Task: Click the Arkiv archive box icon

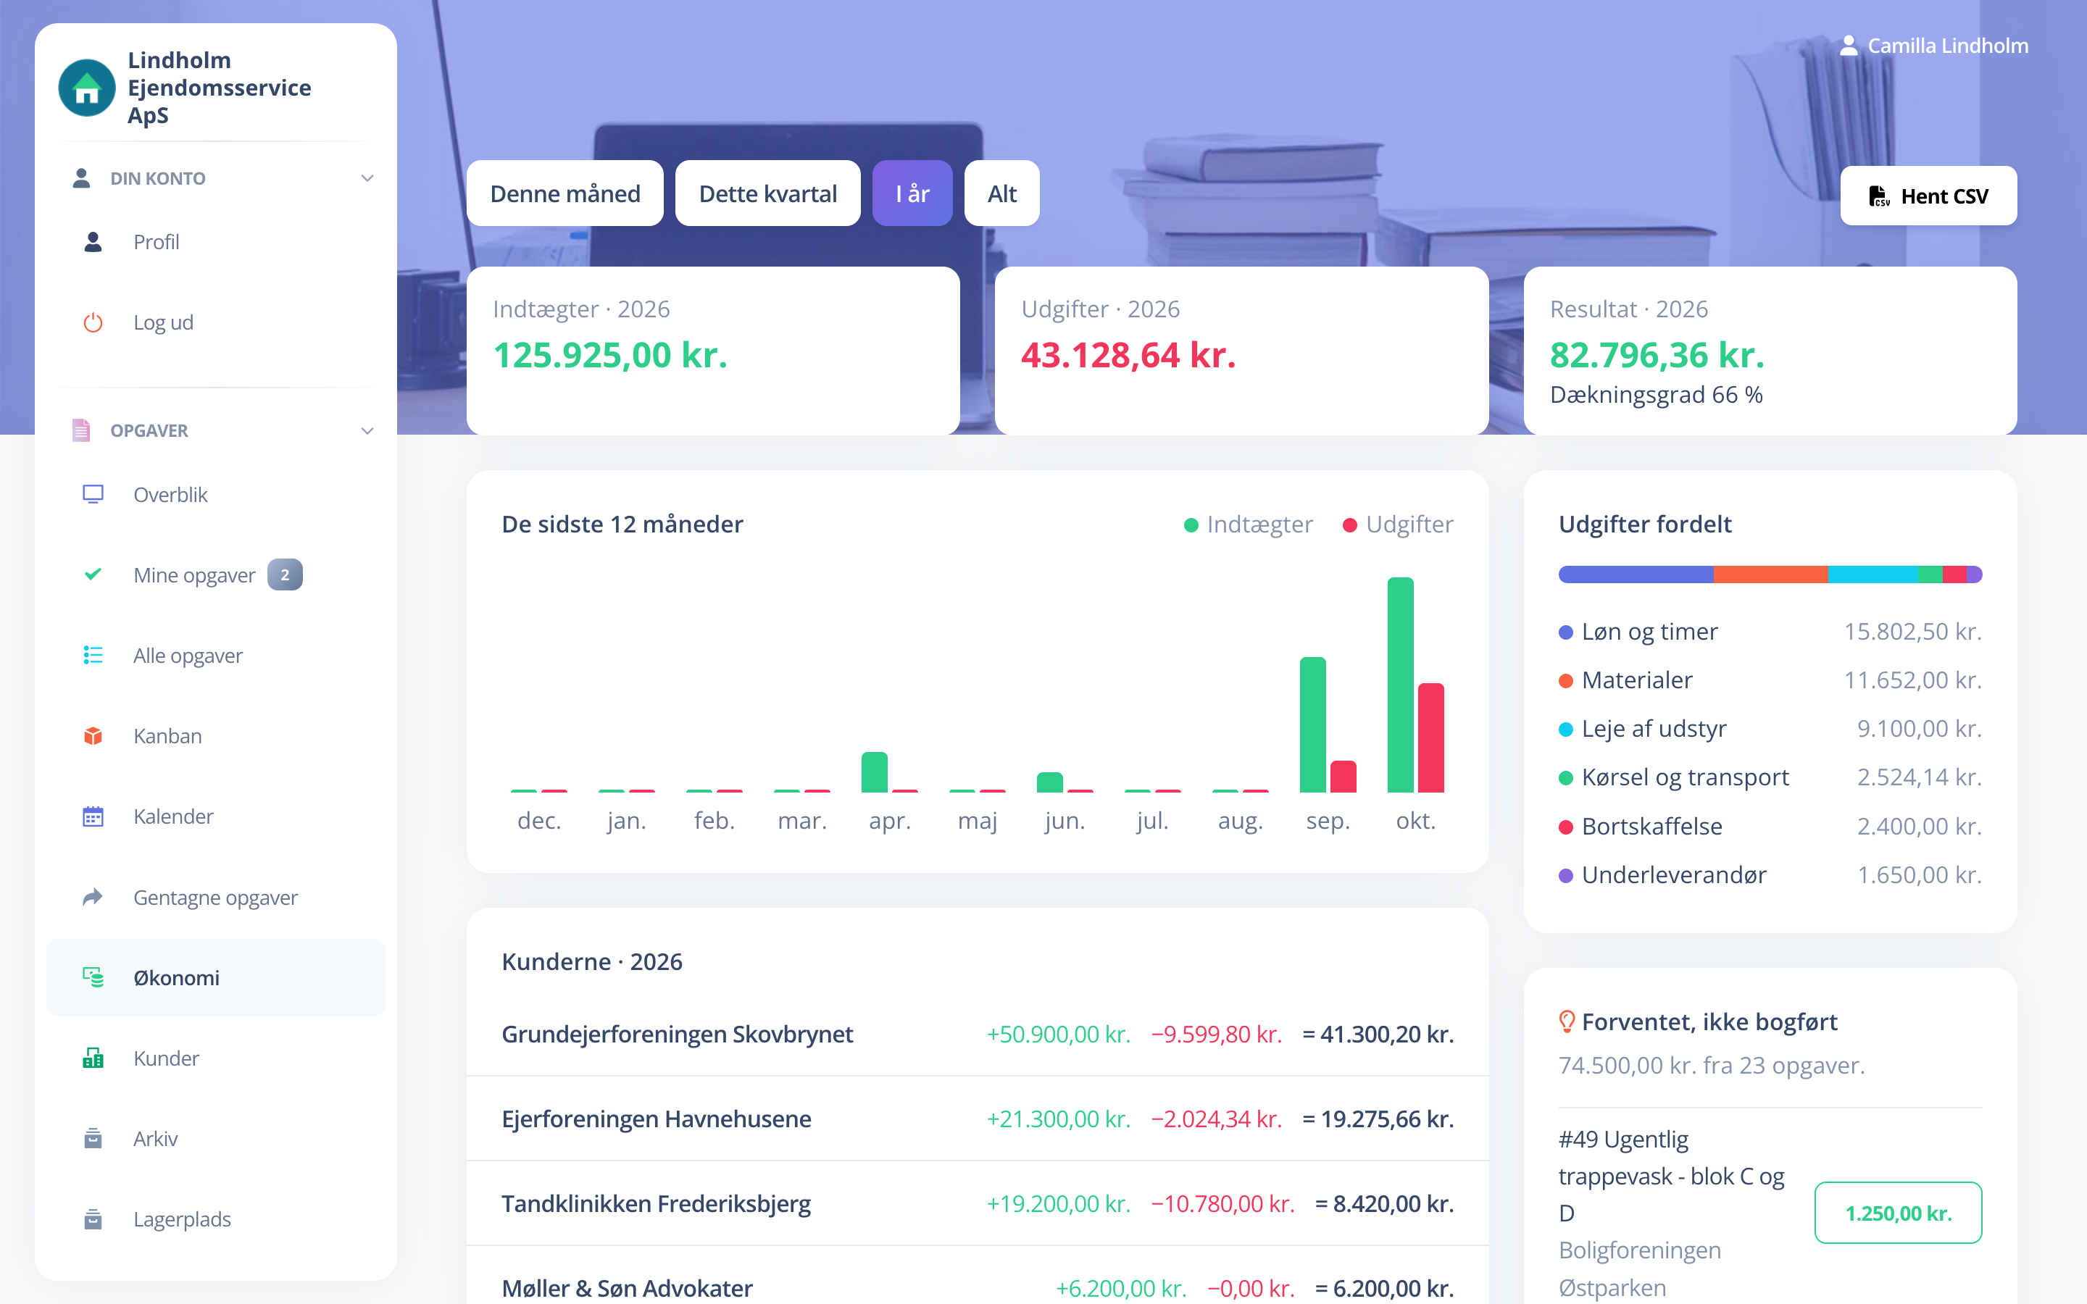Action: (93, 1138)
